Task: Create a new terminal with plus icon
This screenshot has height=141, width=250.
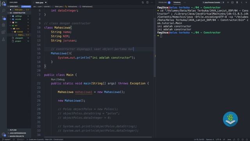Action: [x=228, y=2]
